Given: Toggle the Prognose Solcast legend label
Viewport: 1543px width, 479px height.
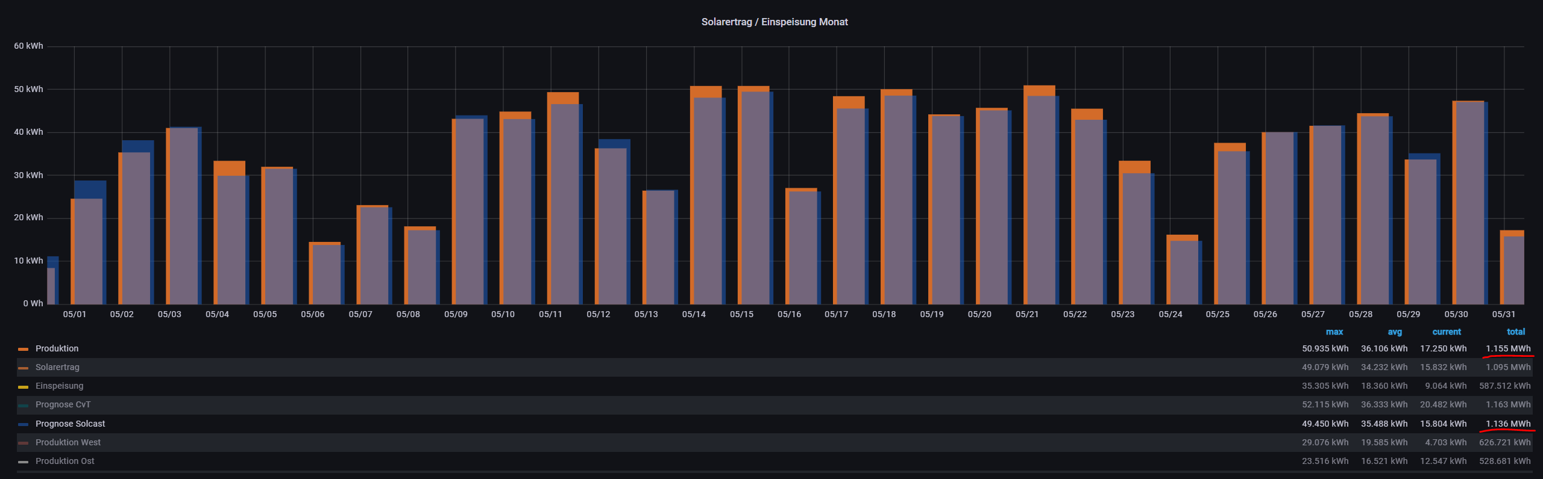Looking at the screenshot, I should [70, 424].
